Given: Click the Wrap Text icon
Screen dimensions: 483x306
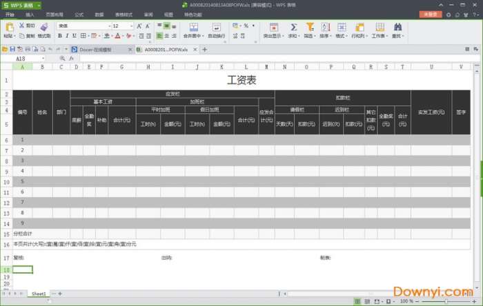Looking at the screenshot, I should click(217, 27).
